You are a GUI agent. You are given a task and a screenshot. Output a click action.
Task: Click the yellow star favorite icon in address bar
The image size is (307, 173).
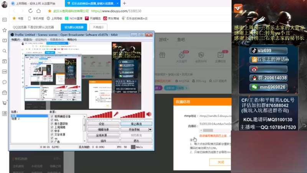[50, 11]
